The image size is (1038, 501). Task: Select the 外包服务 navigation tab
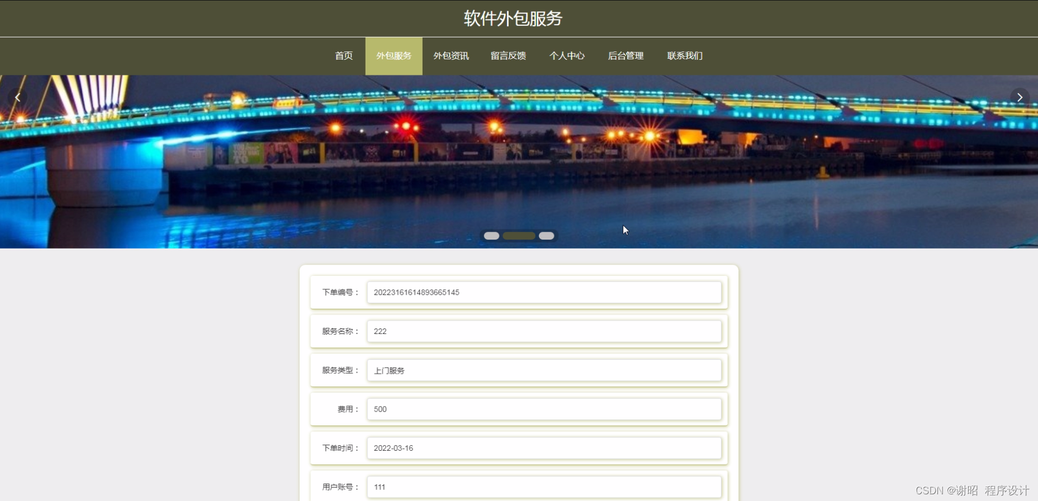point(394,56)
